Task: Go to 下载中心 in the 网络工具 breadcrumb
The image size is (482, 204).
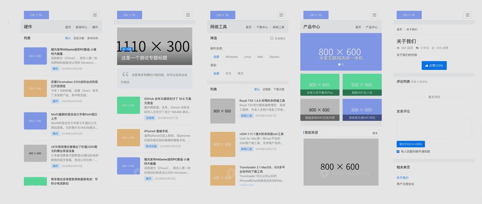Action: coord(262,27)
